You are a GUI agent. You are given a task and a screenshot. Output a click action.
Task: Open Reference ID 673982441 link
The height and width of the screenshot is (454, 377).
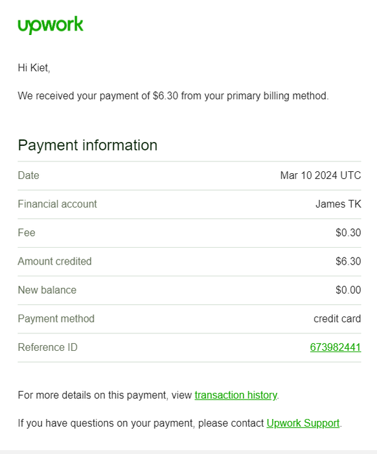[336, 347]
